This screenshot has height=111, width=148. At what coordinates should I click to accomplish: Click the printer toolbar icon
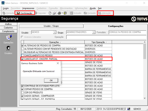[59, 13]
